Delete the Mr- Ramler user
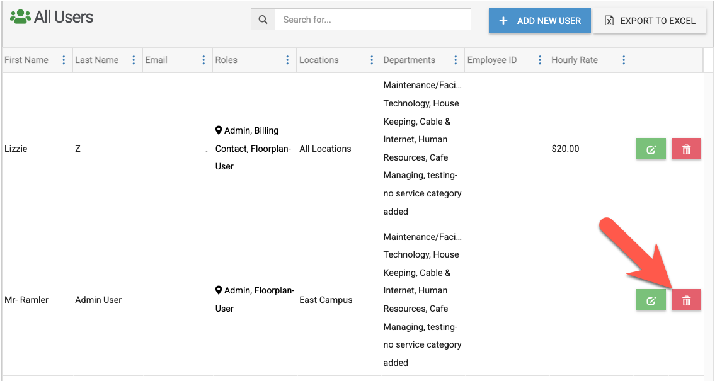The image size is (722, 381). pyautogui.click(x=686, y=301)
